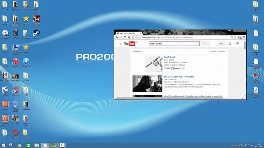Open YouTube notifications bell
The image size is (264, 148).
(230, 44)
